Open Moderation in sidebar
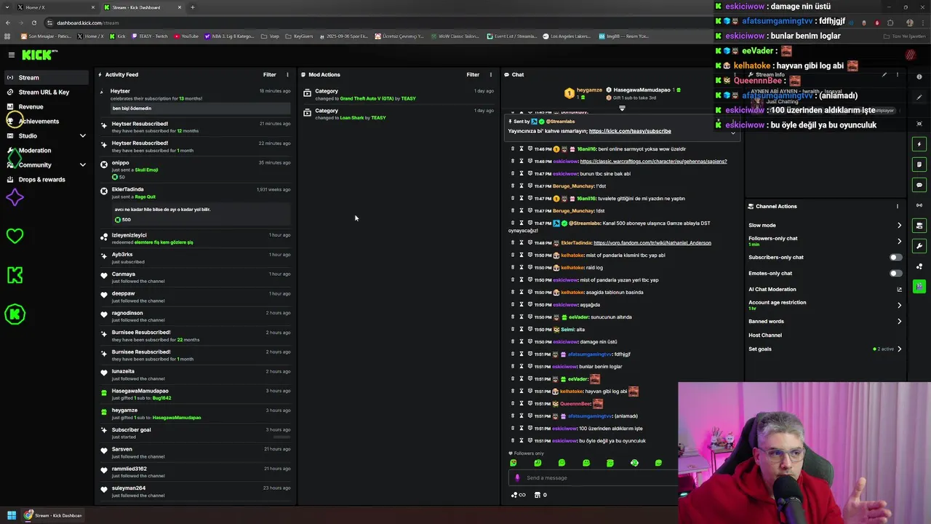 (45, 150)
